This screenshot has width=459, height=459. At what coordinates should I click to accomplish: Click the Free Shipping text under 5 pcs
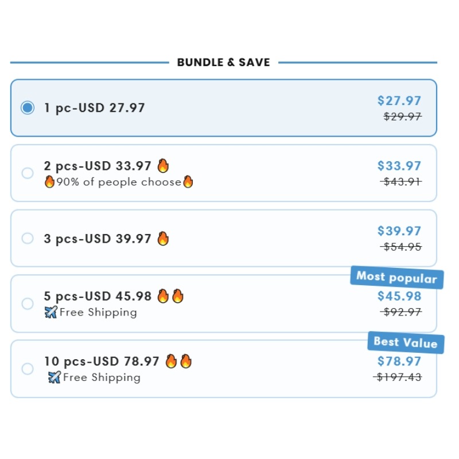point(98,313)
